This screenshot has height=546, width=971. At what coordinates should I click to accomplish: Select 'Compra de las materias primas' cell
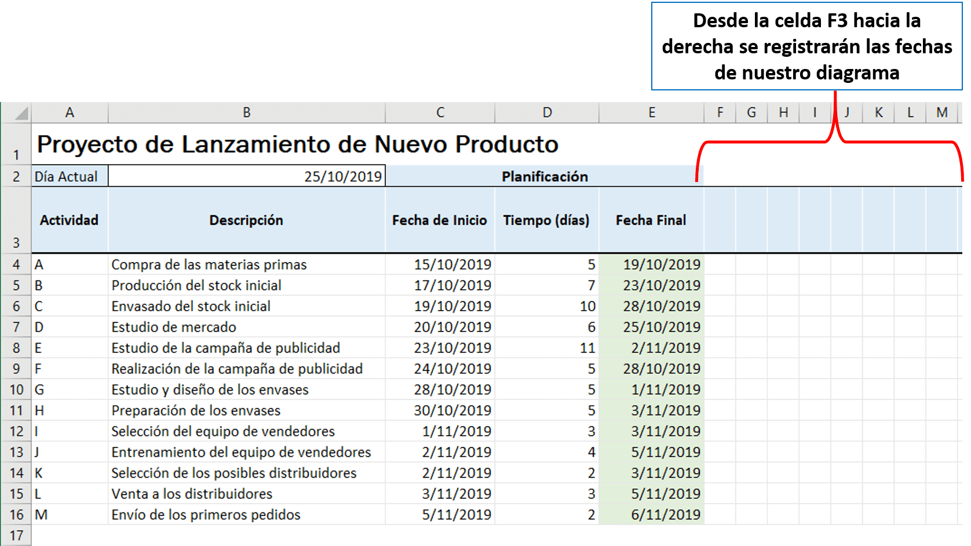pyautogui.click(x=247, y=264)
